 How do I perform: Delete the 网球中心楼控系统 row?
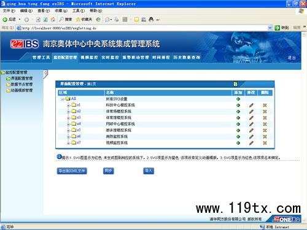pyautogui.click(x=265, y=124)
